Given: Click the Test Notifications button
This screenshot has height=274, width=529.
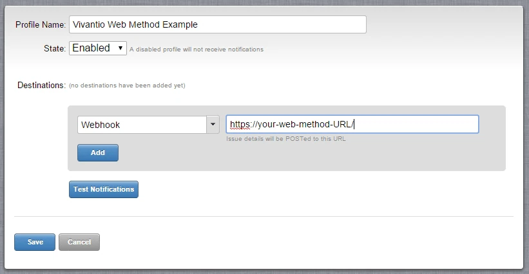Looking at the screenshot, I should [x=104, y=190].
